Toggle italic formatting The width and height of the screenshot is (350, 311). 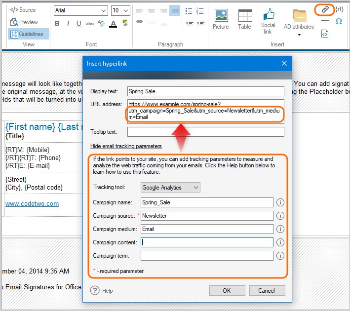click(68, 23)
